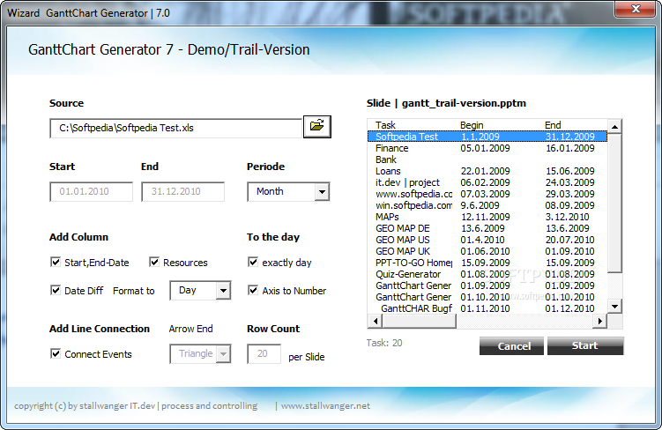Click the horizontal scroll left arrow
Image resolution: width=662 pixels, height=430 pixels.
point(375,322)
